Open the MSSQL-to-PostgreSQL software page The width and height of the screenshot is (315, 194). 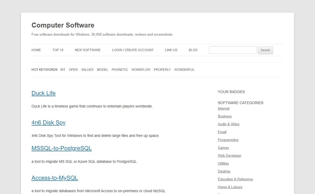coord(62,148)
